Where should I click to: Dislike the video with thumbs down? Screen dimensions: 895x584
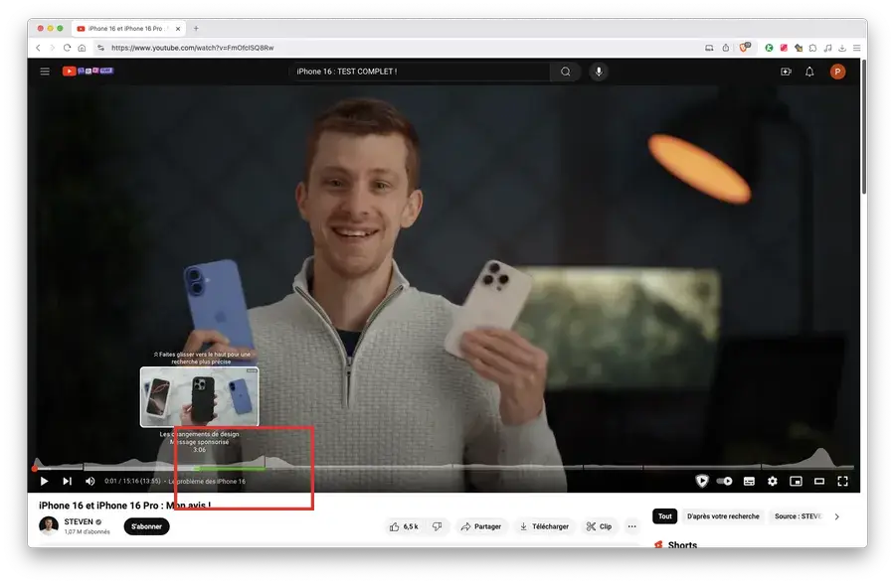click(x=438, y=526)
